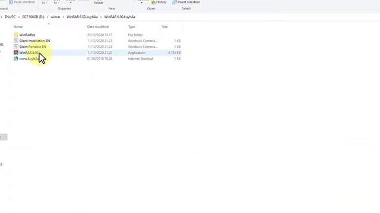Click Paste shortcut label in ribbon
380x213 pixels.
pos(24,2)
